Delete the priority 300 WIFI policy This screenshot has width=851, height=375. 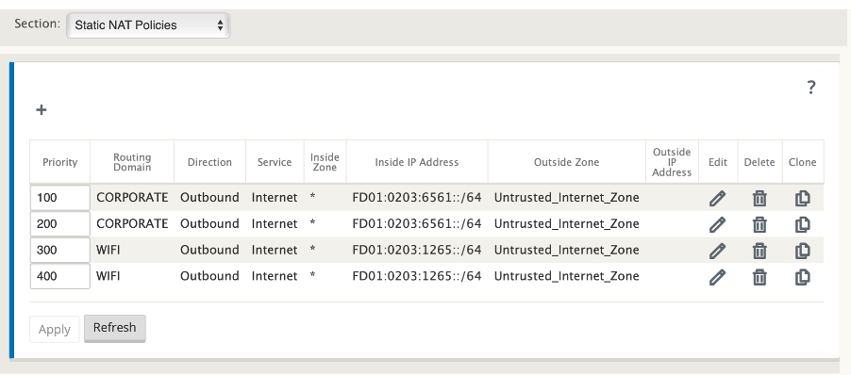[x=759, y=251]
